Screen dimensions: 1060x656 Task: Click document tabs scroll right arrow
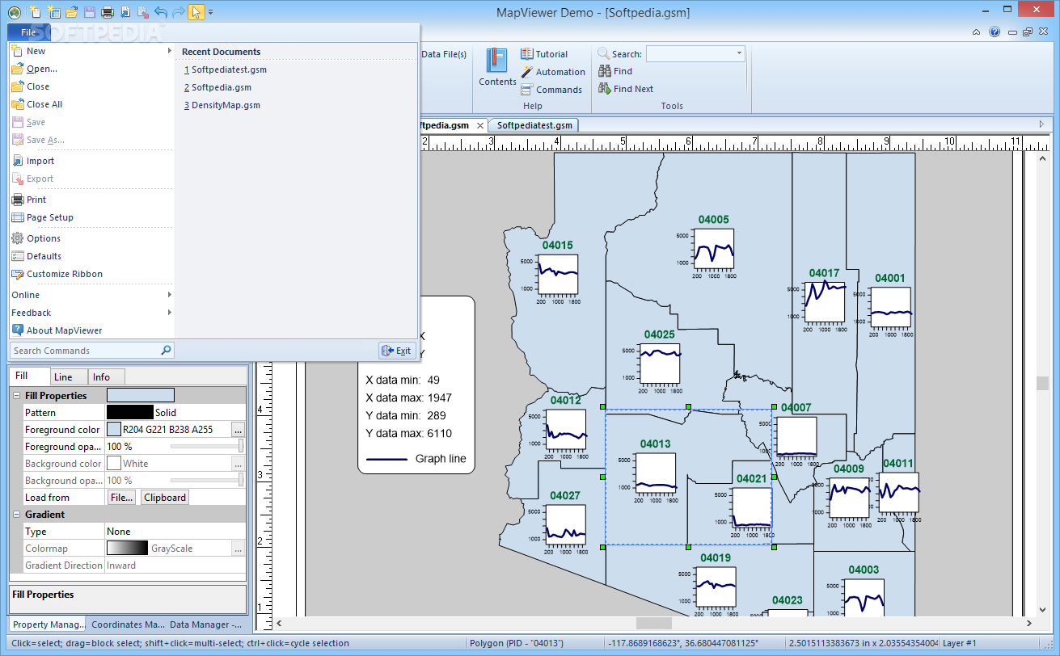pyautogui.click(x=1041, y=124)
